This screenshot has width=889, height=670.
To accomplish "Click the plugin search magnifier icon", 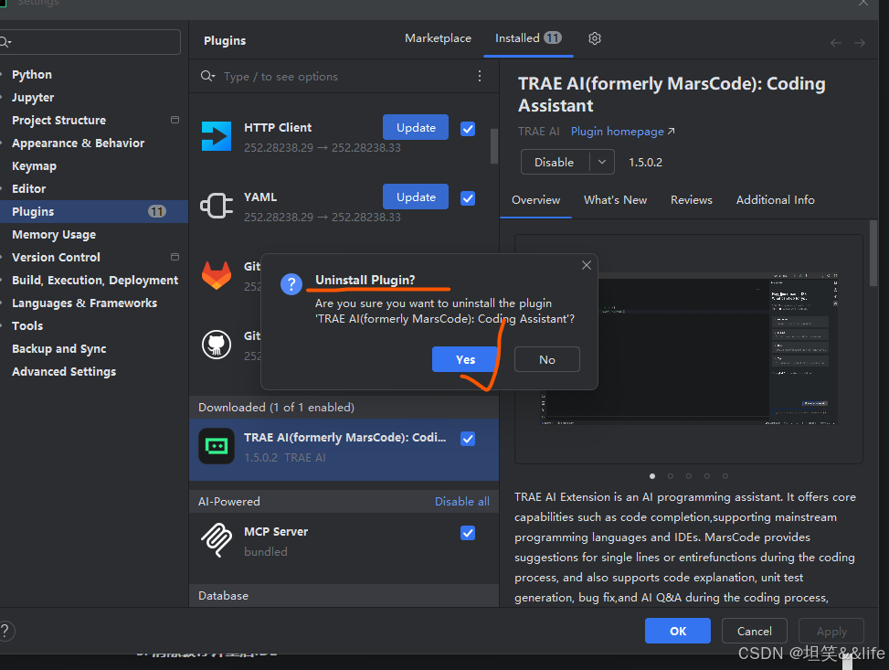I will pos(207,76).
